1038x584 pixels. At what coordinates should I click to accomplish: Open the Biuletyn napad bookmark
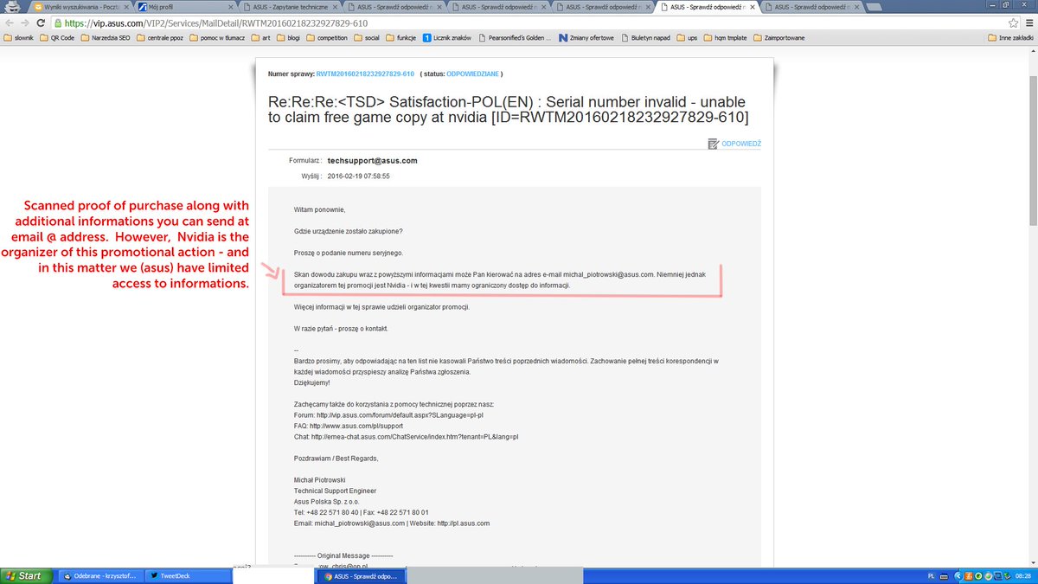click(645, 38)
